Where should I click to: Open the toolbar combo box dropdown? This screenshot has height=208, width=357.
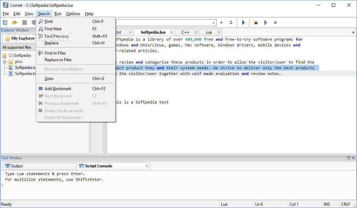213,23
